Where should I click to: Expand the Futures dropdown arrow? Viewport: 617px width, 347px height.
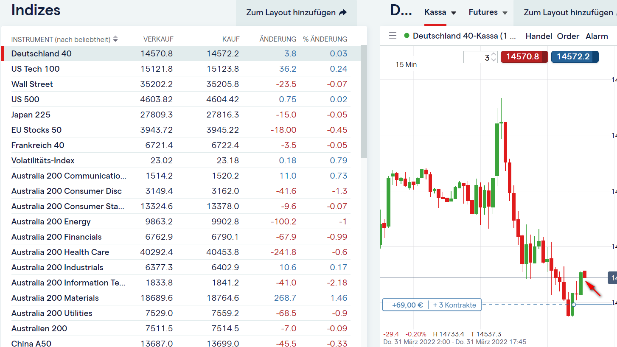tap(505, 13)
